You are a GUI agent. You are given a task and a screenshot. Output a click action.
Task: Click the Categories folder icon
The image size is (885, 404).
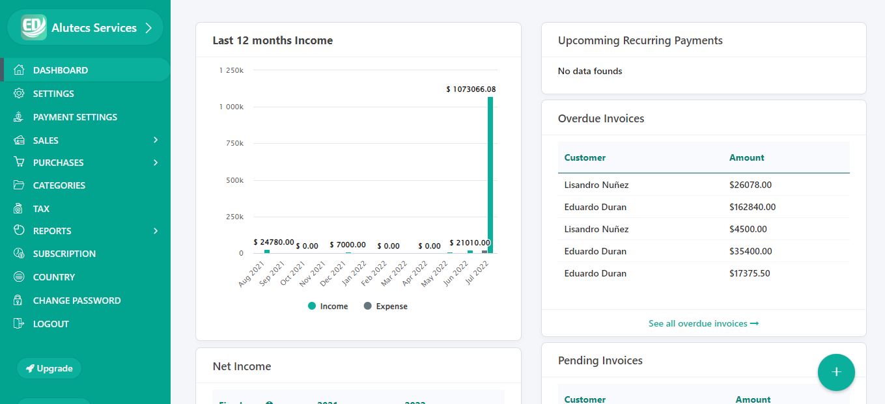click(x=19, y=185)
